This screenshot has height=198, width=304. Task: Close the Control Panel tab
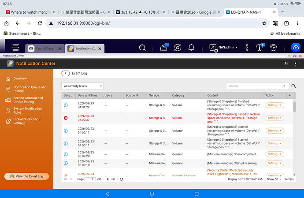click(60, 49)
